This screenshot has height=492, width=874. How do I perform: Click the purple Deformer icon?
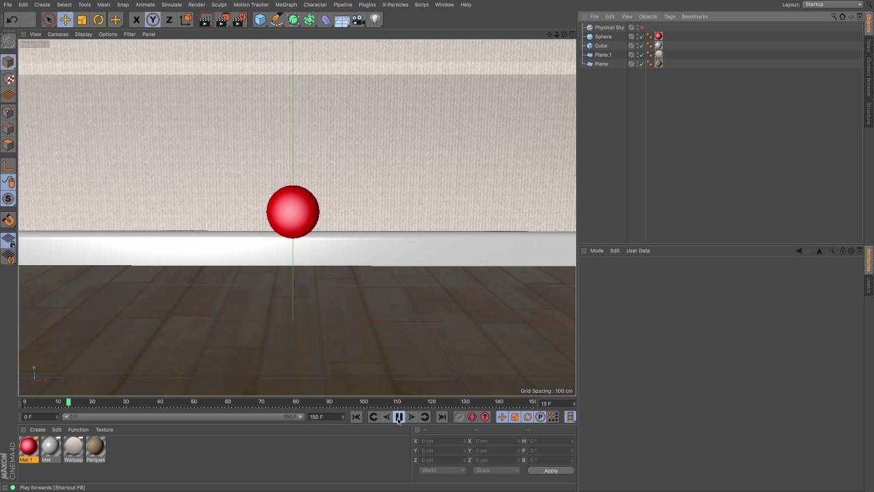(326, 20)
